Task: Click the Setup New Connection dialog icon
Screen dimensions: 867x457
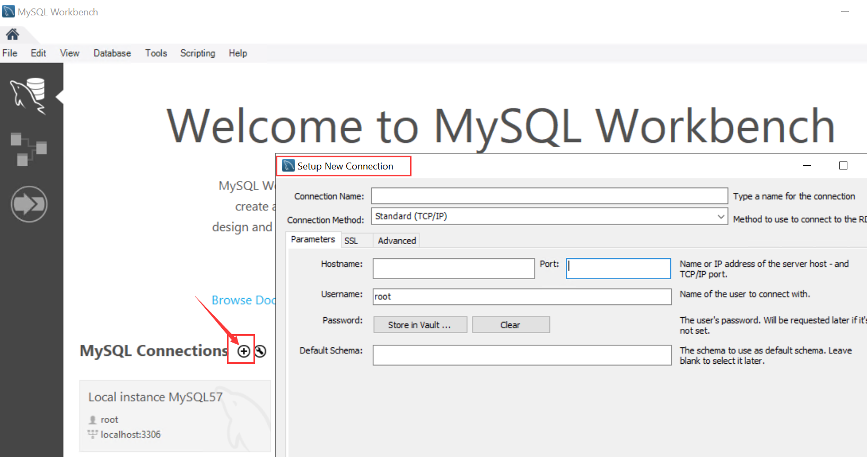Action: (288, 166)
